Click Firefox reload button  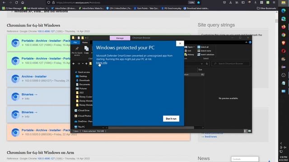click(x=16, y=3)
